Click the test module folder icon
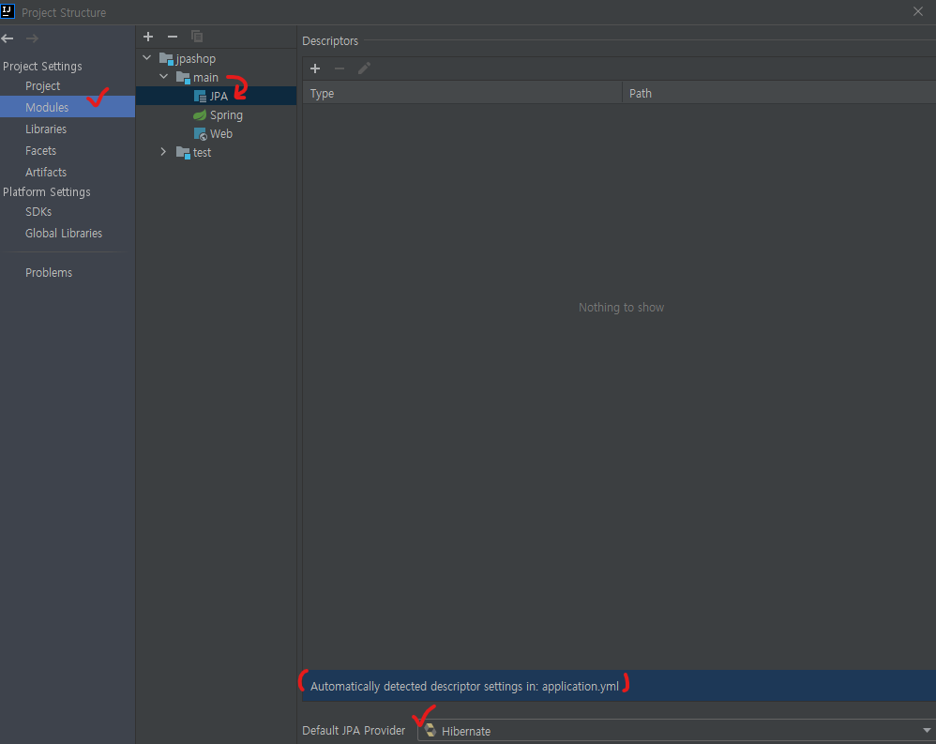This screenshot has height=744, width=936. pos(183,153)
